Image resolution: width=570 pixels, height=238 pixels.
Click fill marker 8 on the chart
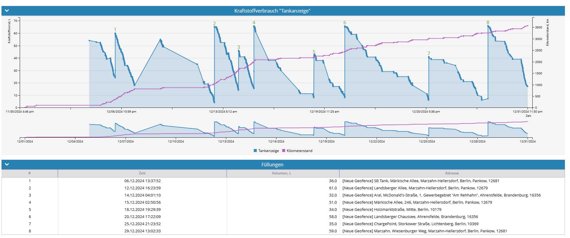[x=488, y=23]
